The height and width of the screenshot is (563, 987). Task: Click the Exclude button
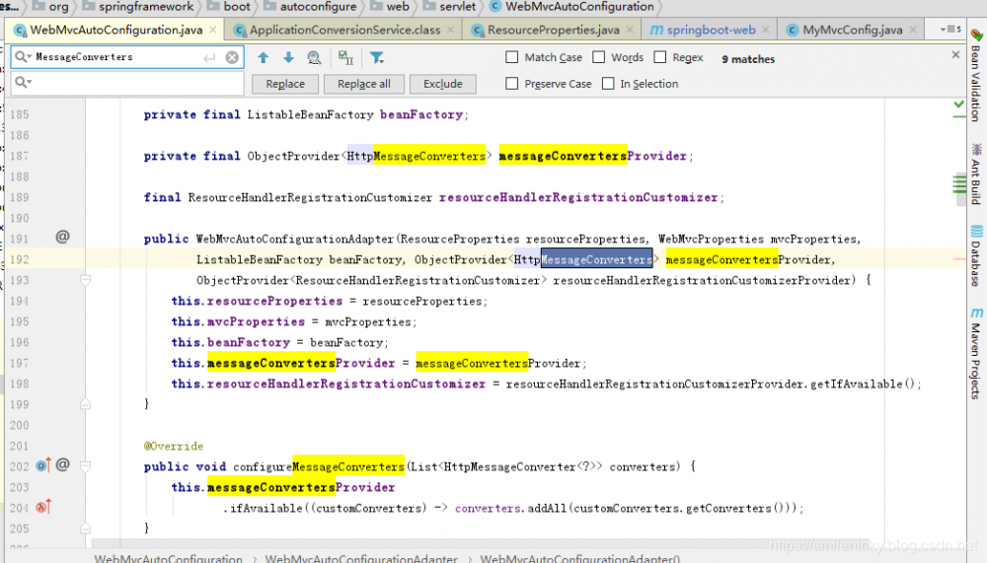click(x=442, y=84)
